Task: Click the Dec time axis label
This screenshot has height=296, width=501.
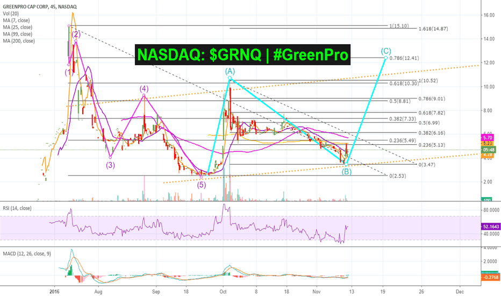Action: 460,292
